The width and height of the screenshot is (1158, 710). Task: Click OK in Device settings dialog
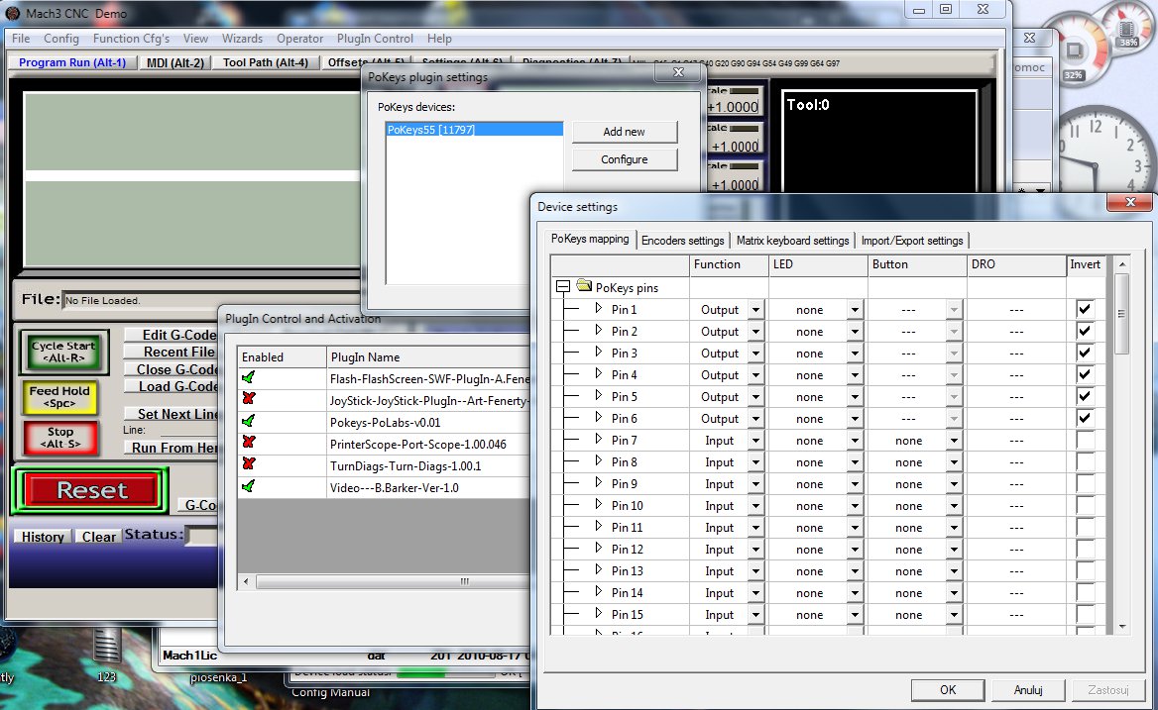pos(948,689)
